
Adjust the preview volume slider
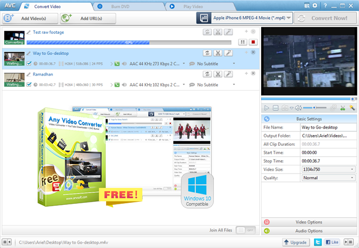[315, 107]
